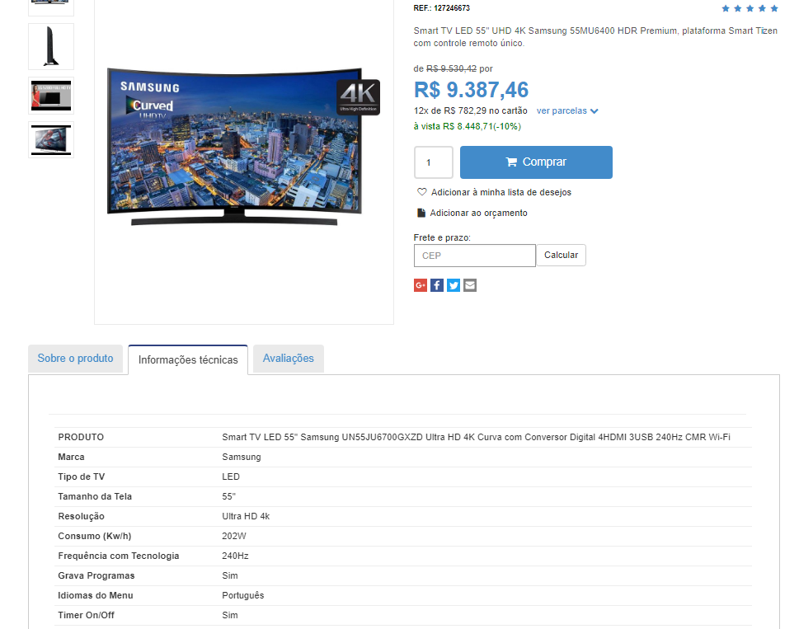This screenshot has height=629, width=799.
Task: Click the '240Hz' frequency value
Action: (236, 556)
